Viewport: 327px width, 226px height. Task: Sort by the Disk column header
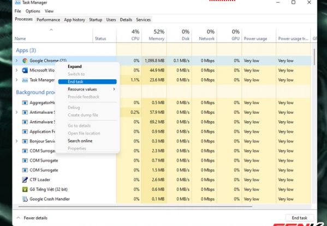click(180, 35)
